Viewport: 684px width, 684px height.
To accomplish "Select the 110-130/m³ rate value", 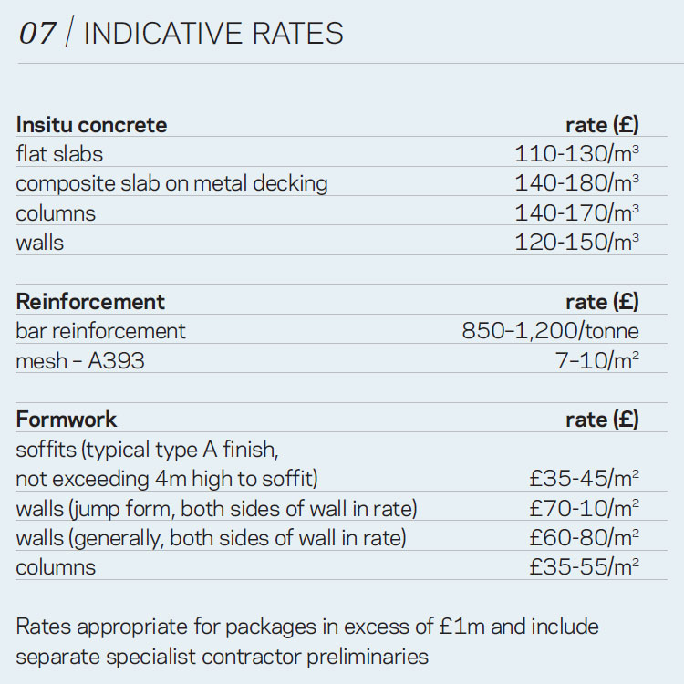I will coord(576,153).
